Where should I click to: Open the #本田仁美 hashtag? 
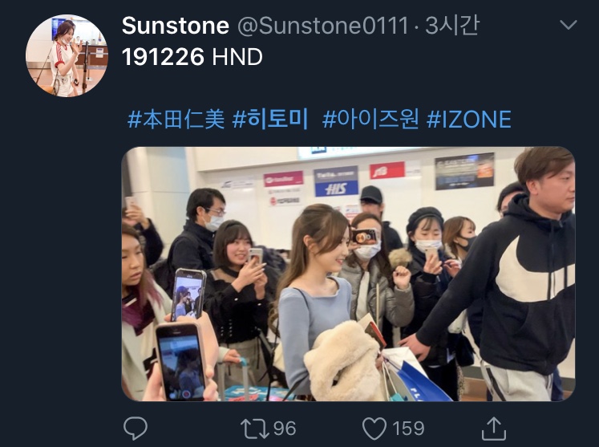point(176,119)
